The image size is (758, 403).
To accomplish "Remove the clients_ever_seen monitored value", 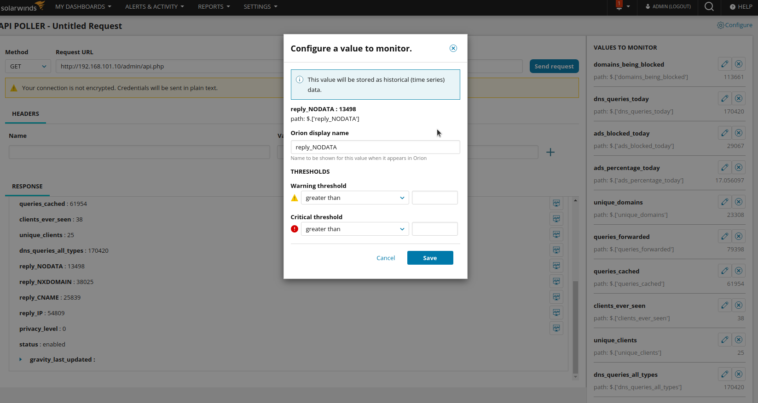I will tap(739, 305).
